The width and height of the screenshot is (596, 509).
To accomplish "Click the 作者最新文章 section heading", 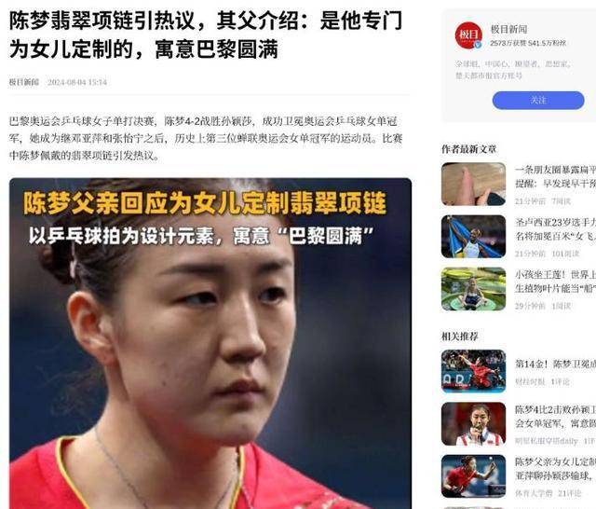I will (x=468, y=149).
